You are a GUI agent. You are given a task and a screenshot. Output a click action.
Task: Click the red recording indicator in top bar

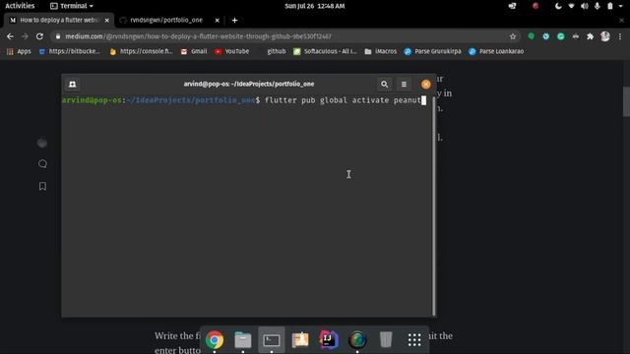(535, 6)
